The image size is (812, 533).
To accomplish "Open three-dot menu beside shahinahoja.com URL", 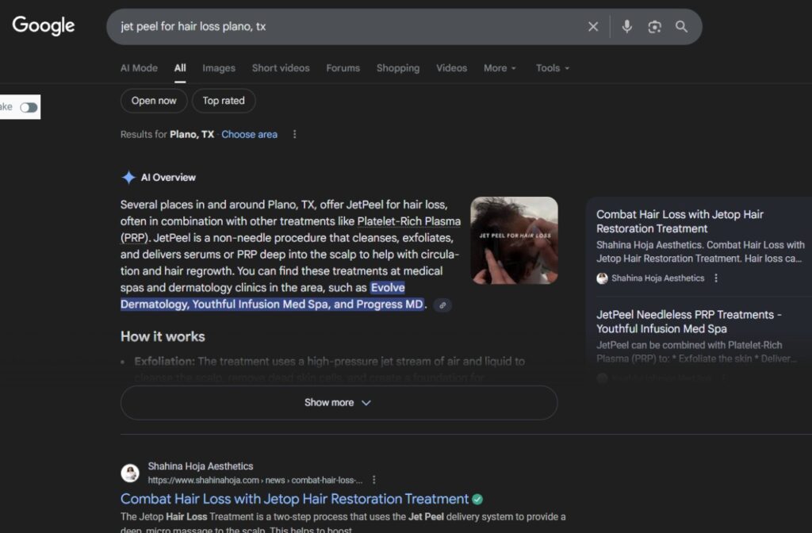I will (x=374, y=480).
